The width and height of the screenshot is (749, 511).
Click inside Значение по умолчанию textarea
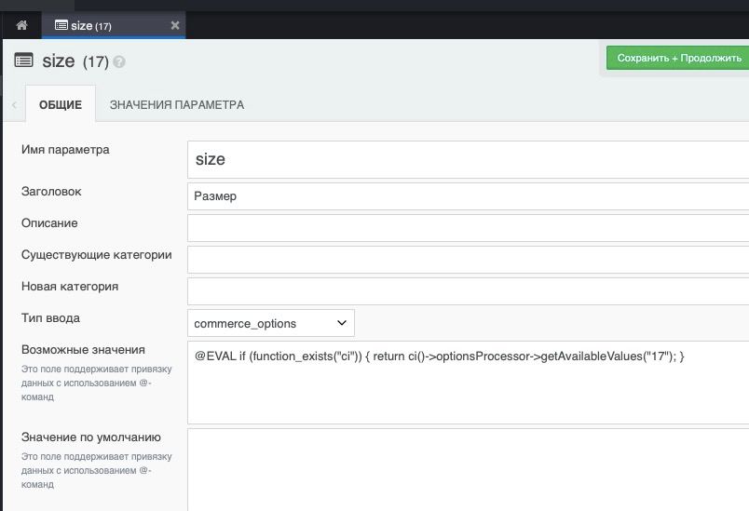coord(468,470)
